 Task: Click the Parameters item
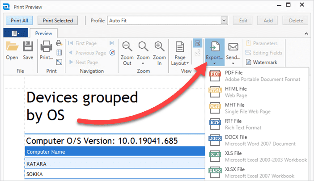(x=262, y=43)
